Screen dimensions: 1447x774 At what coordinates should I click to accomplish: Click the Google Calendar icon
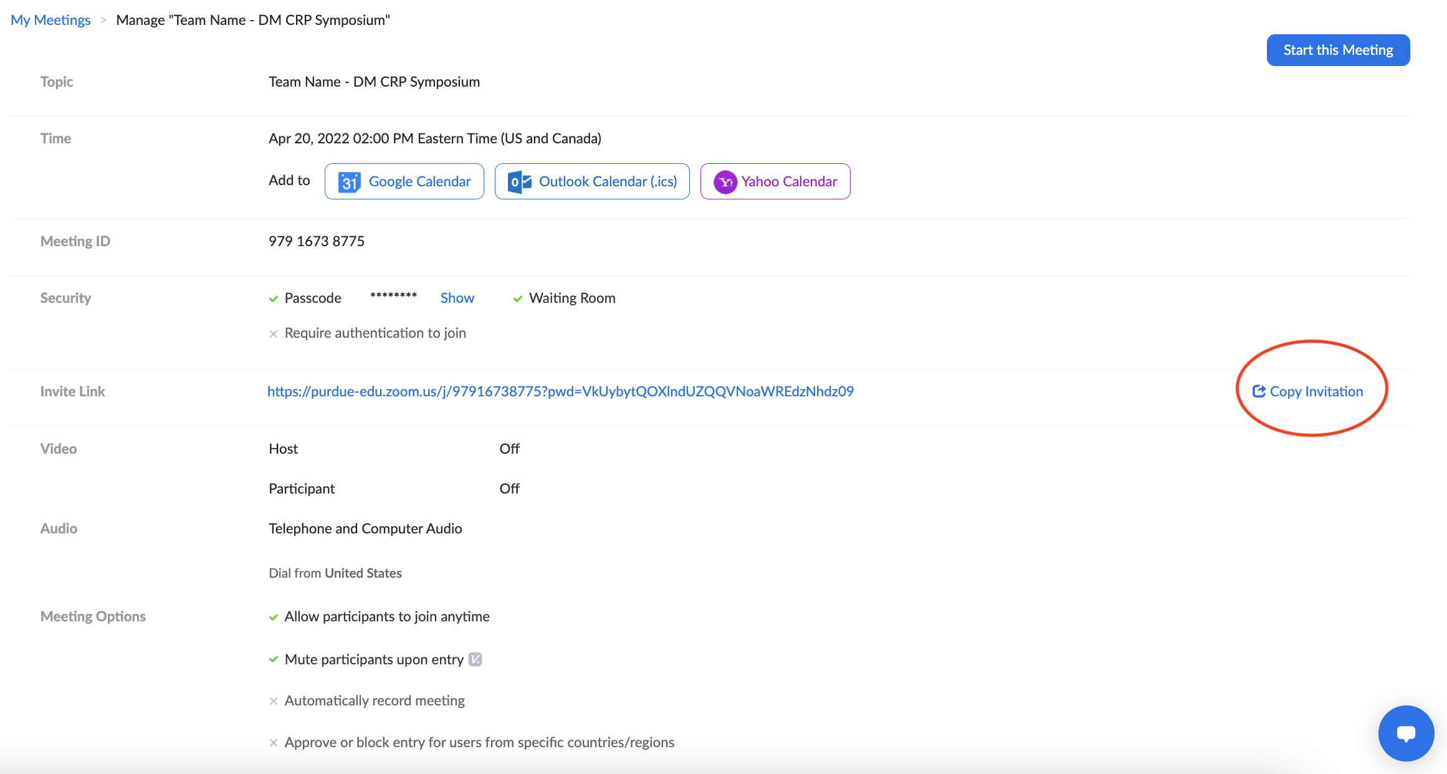click(349, 182)
